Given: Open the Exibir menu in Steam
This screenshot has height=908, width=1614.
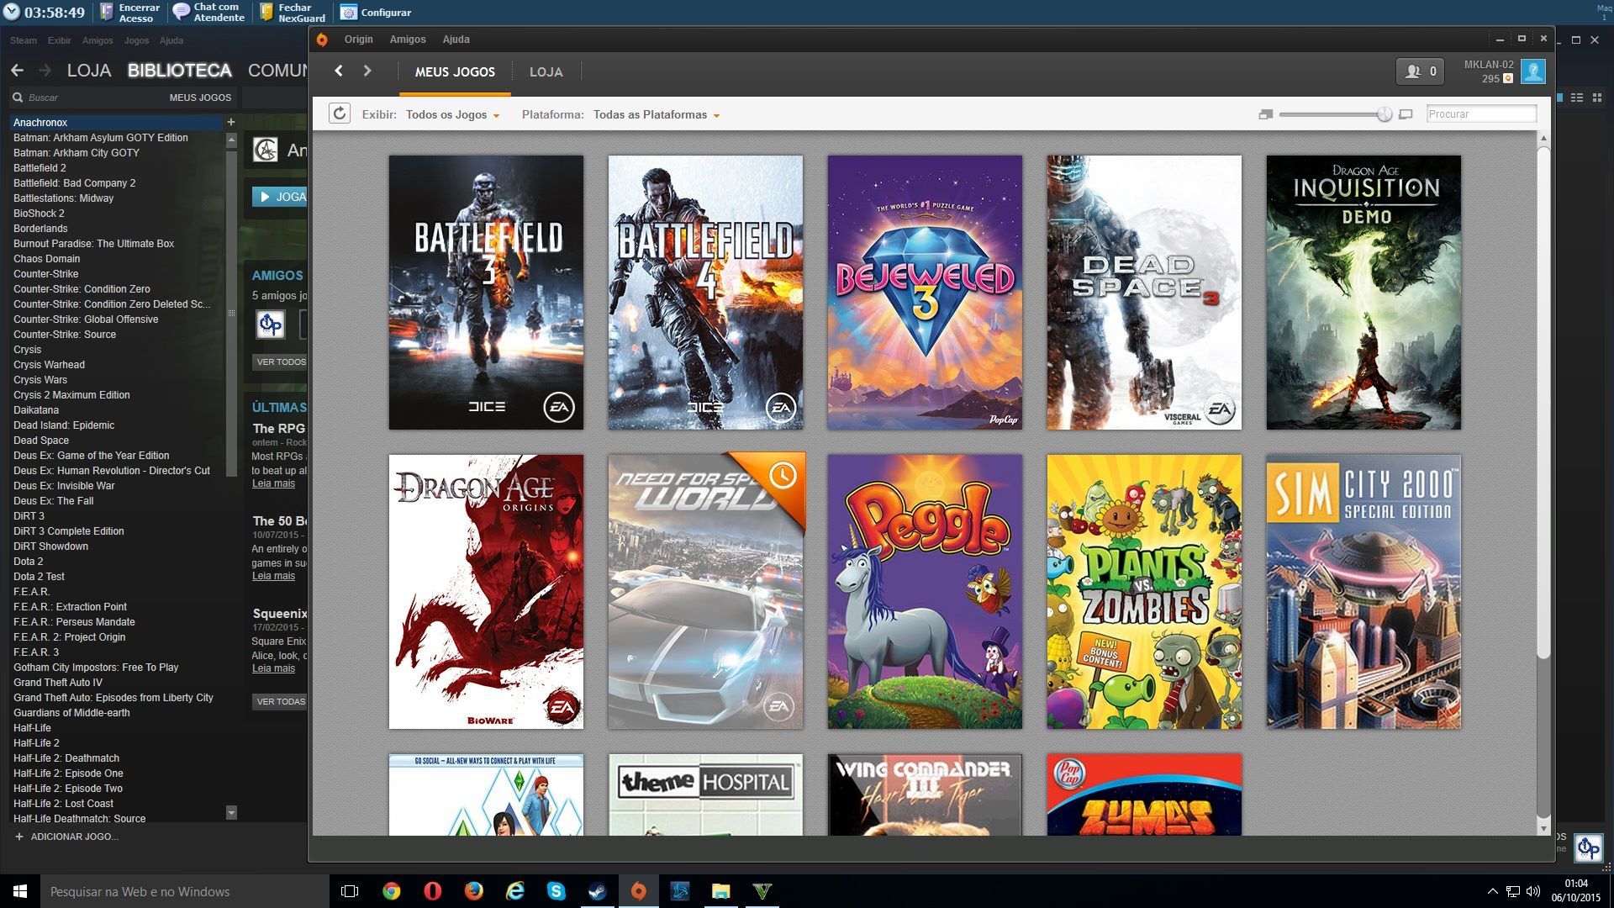Looking at the screenshot, I should [59, 40].
